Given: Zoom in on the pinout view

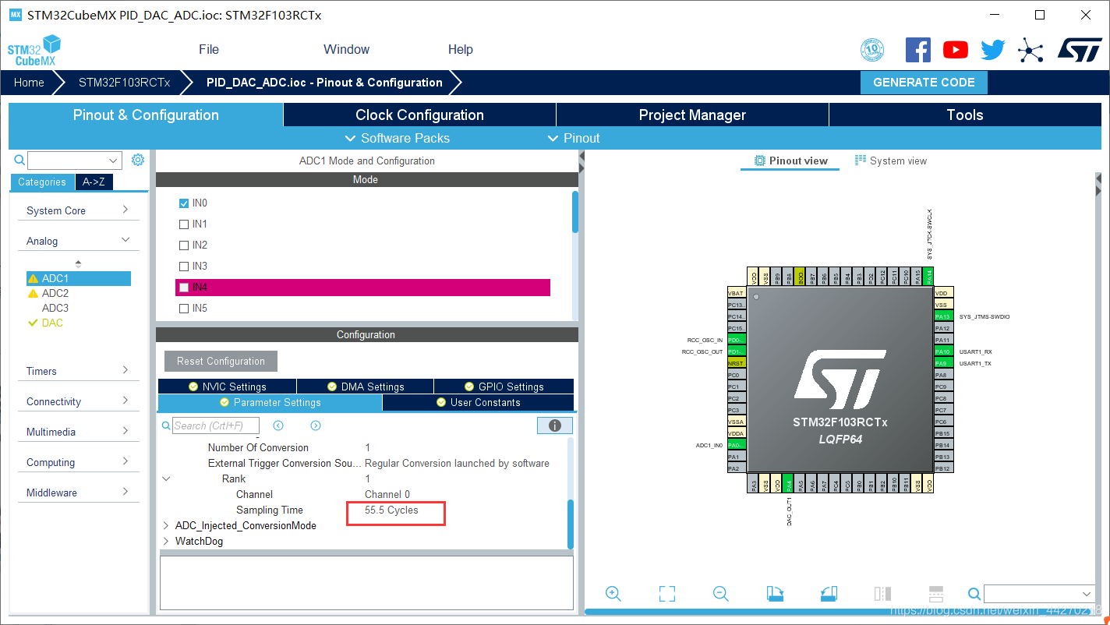Looking at the screenshot, I should [613, 594].
